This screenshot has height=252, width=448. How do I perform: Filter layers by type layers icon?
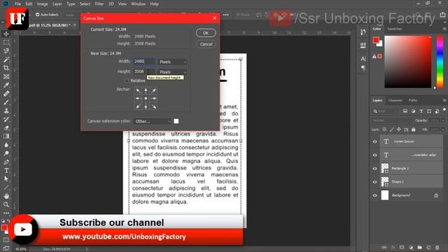[x=421, y=111]
